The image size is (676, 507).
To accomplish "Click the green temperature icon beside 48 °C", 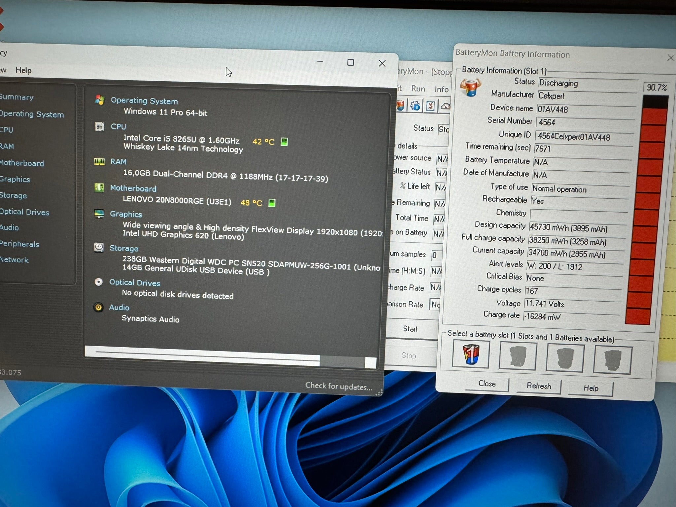I will pyautogui.click(x=272, y=203).
